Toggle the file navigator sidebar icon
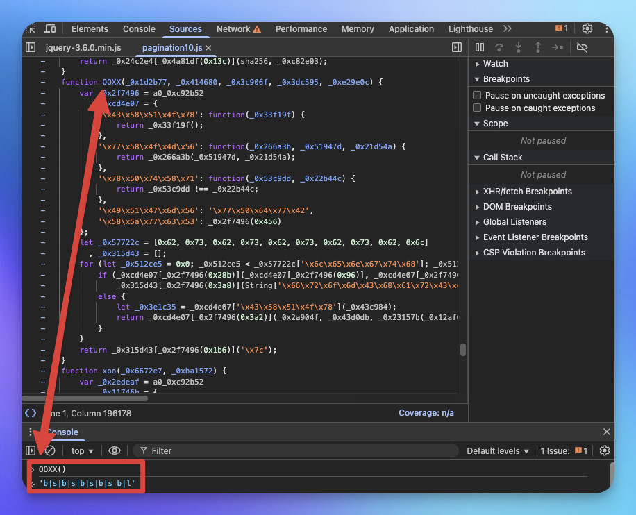The image size is (636, 515). [31, 47]
